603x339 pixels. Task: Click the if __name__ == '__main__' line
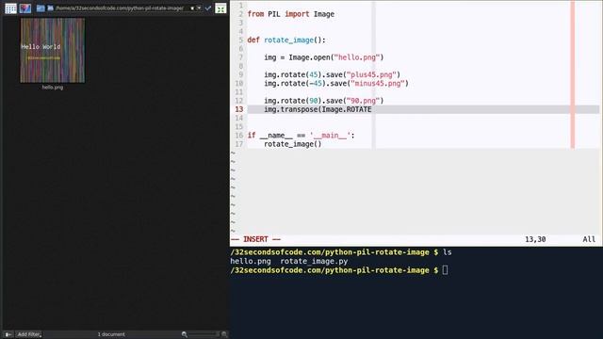tap(301, 136)
